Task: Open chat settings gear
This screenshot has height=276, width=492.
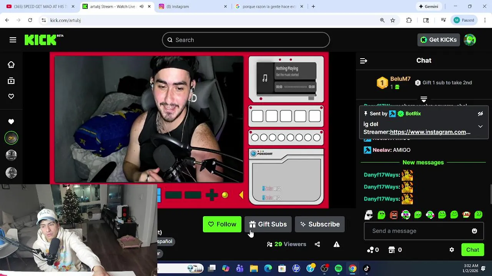Action: (x=452, y=250)
